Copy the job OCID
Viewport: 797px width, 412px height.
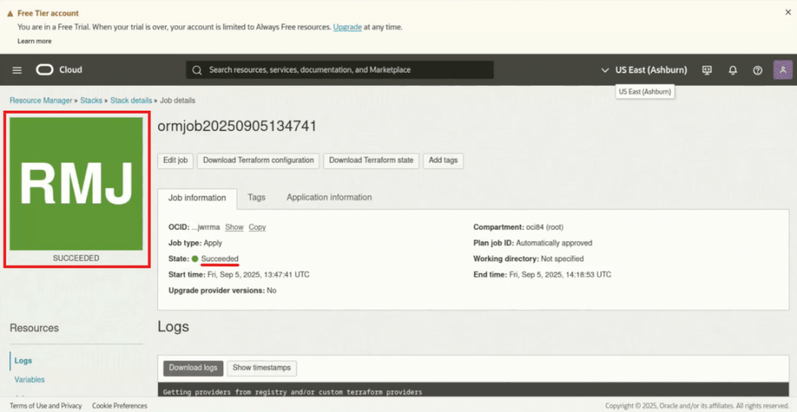pyautogui.click(x=257, y=227)
